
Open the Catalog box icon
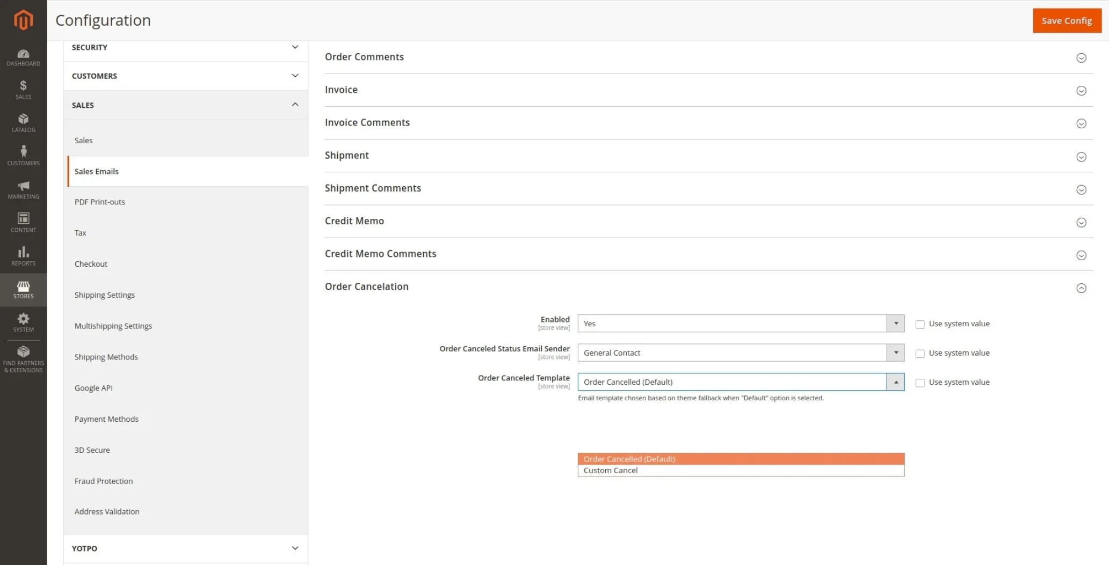point(23,122)
